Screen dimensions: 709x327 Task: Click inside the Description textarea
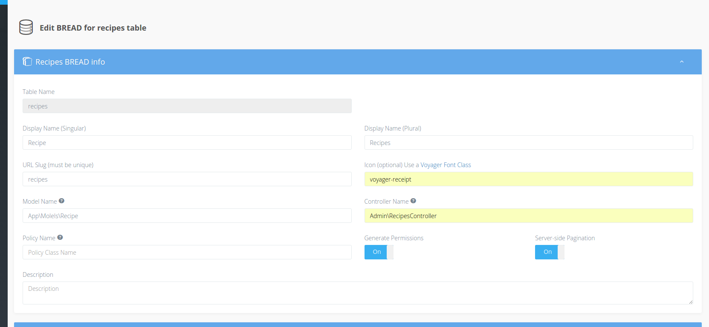pos(358,293)
